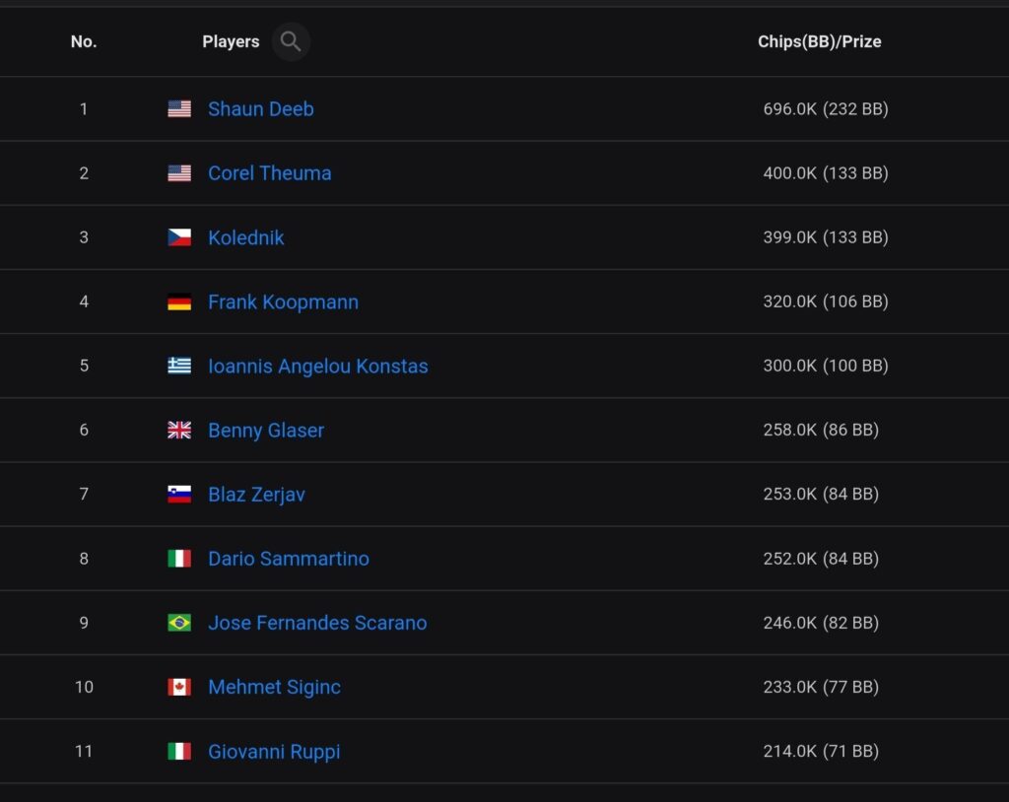Image resolution: width=1009 pixels, height=802 pixels.
Task: Open Corel Theuma's player link
Action: 269,173
